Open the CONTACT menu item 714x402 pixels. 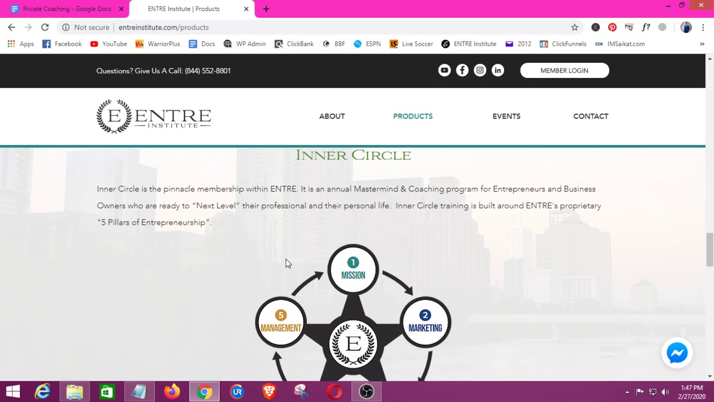pyautogui.click(x=591, y=116)
